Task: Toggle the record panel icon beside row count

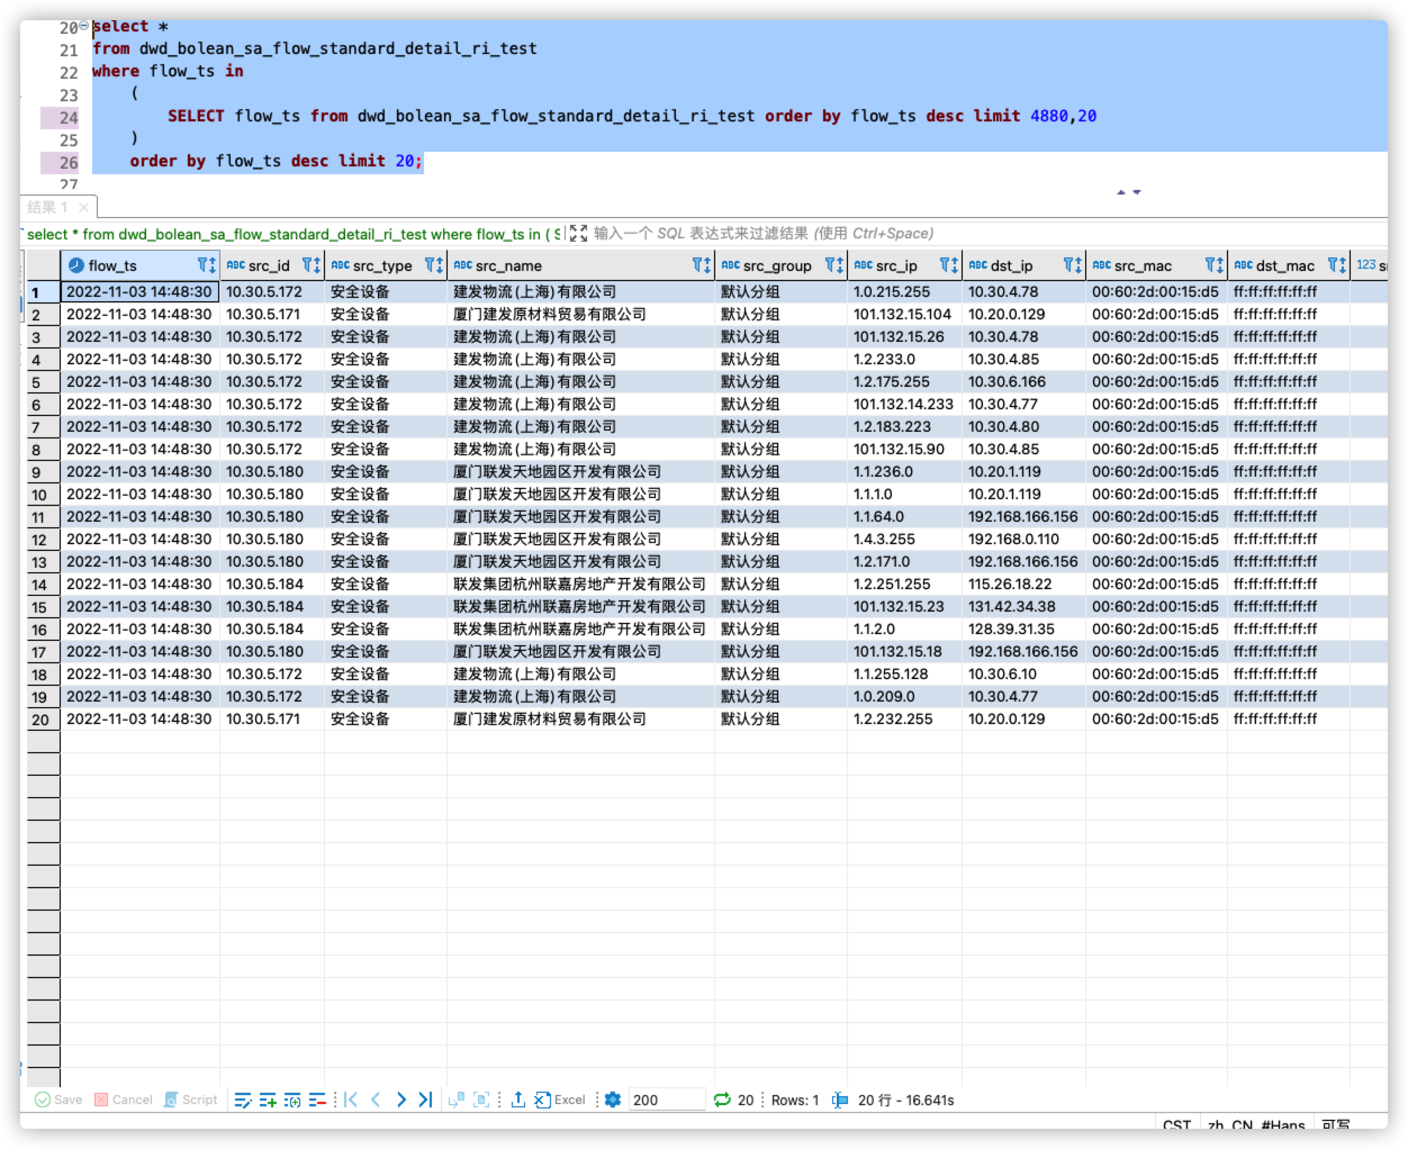Action: tap(840, 1100)
